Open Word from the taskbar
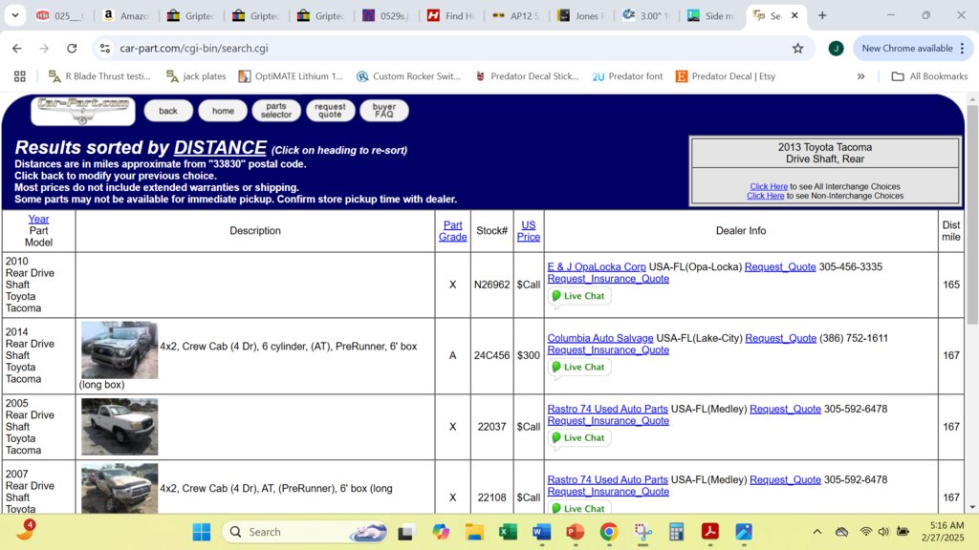Screen dimensions: 979x550 (x=541, y=532)
